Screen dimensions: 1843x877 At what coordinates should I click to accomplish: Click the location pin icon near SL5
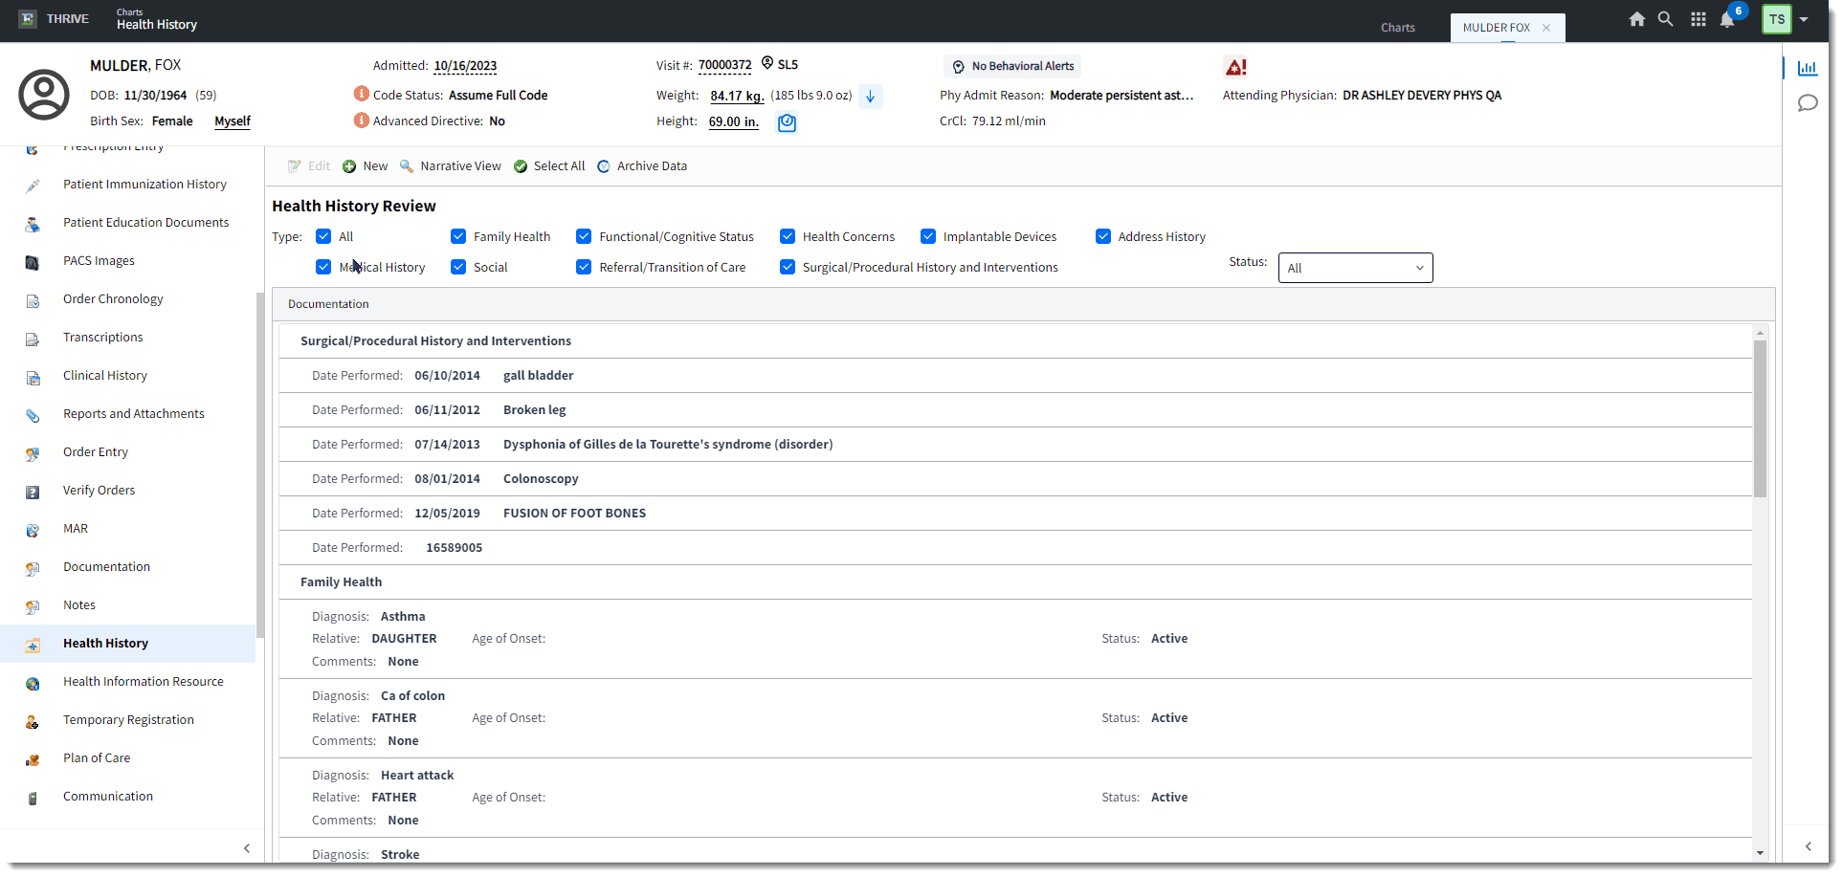coord(766,63)
